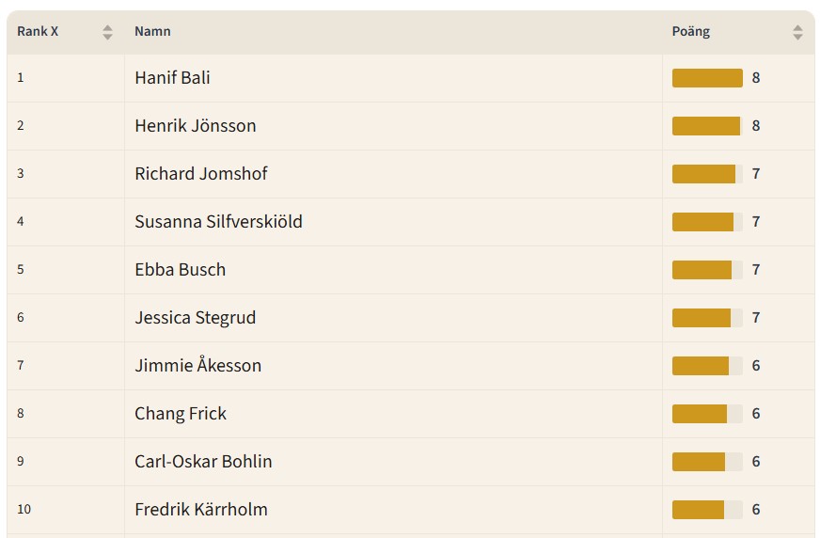Select Fredrik Kärrholm's row name

pyautogui.click(x=200, y=510)
